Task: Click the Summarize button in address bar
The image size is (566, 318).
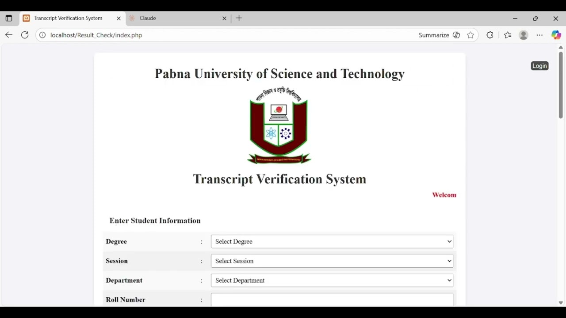Action: (x=434, y=35)
